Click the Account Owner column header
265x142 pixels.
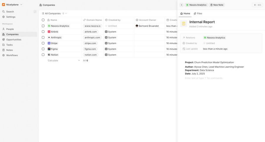click(x=149, y=20)
